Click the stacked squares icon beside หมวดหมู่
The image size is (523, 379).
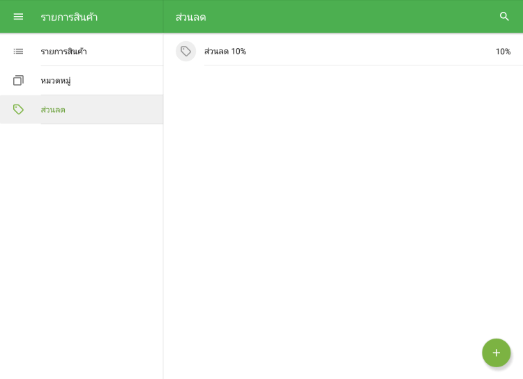click(x=18, y=80)
